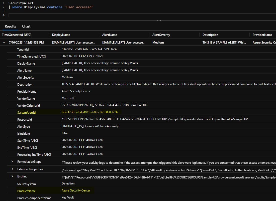
Task: Sort by Description column header
Action: pyautogui.click(x=210, y=35)
